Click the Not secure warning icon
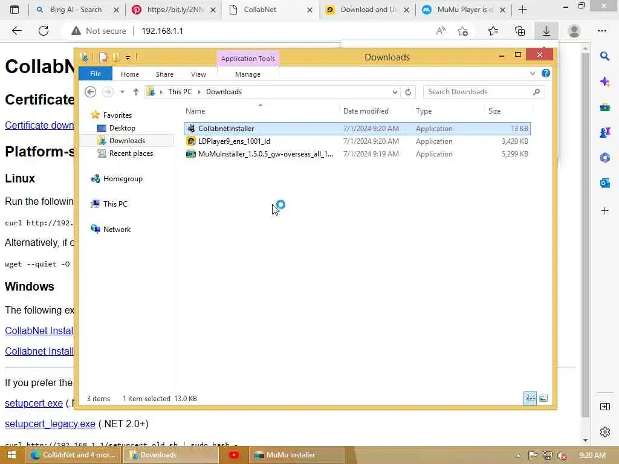The height and width of the screenshot is (464, 619). click(76, 31)
